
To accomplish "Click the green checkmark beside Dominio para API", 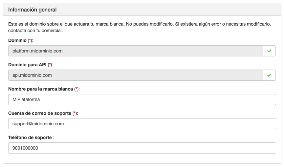I will [x=269, y=75].
